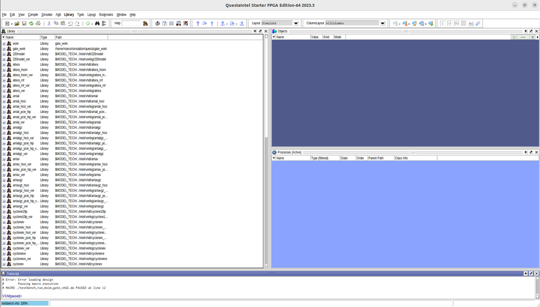Undock the Library panel

[261, 31]
